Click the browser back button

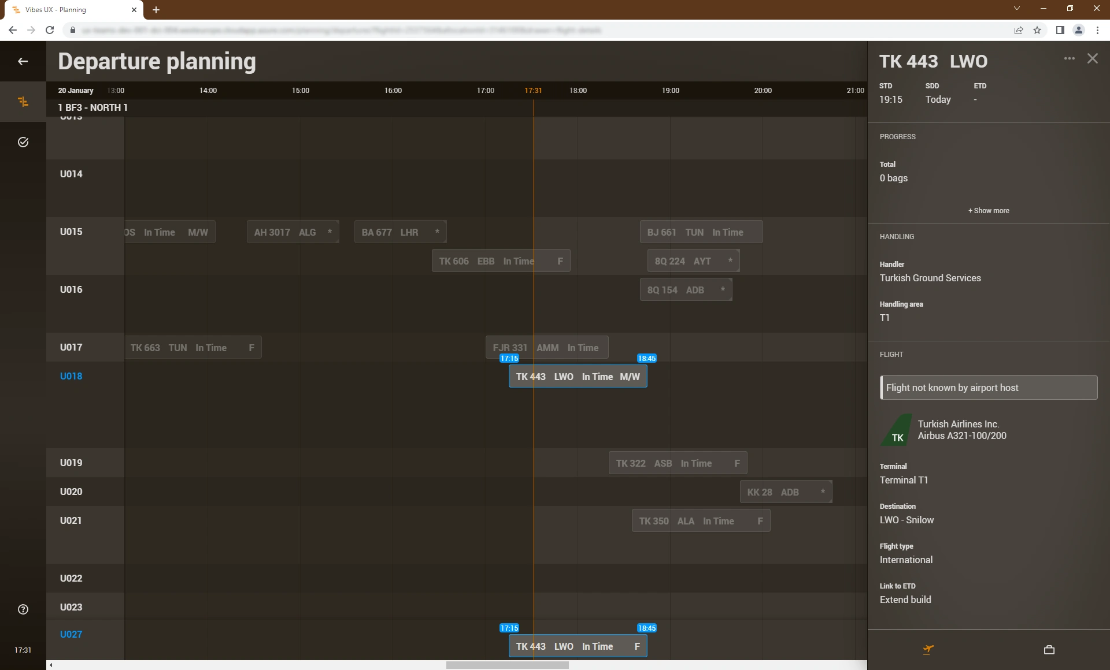(13, 30)
